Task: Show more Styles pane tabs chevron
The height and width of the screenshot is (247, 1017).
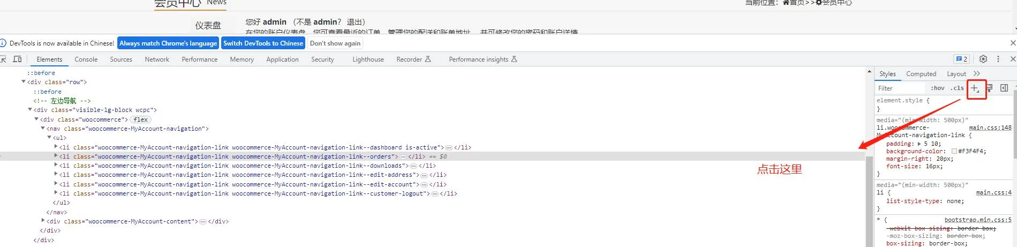Action: (977, 74)
